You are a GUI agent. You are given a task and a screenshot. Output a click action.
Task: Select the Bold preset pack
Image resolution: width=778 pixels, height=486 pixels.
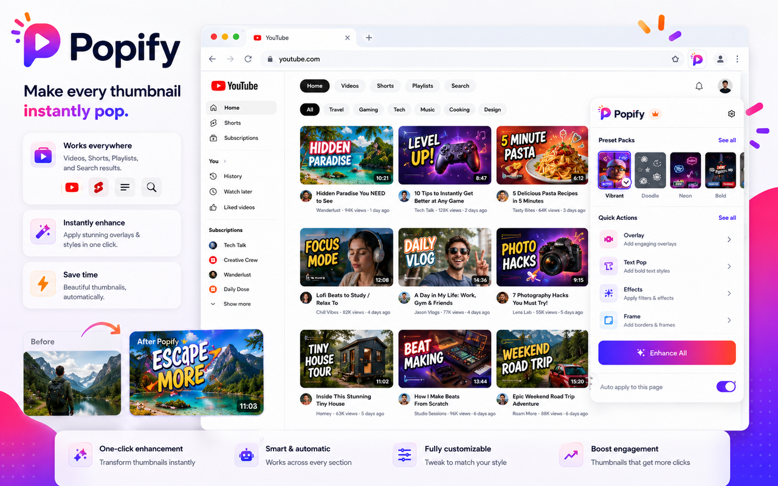720,171
